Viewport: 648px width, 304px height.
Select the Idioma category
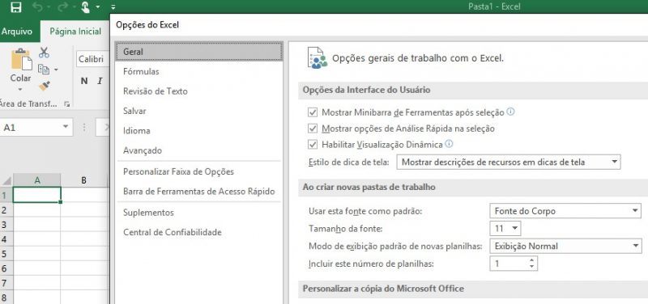(x=199, y=131)
